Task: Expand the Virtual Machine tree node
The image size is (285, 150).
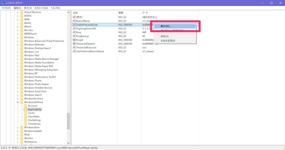Action: [18, 12]
